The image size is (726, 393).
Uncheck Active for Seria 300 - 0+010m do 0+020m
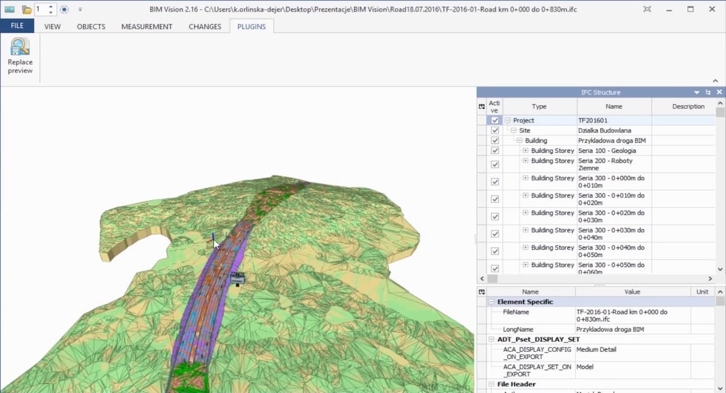click(495, 199)
